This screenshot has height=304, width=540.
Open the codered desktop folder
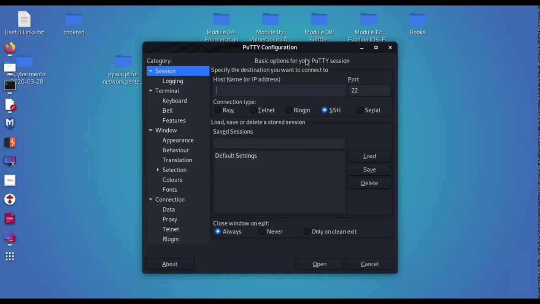click(74, 23)
